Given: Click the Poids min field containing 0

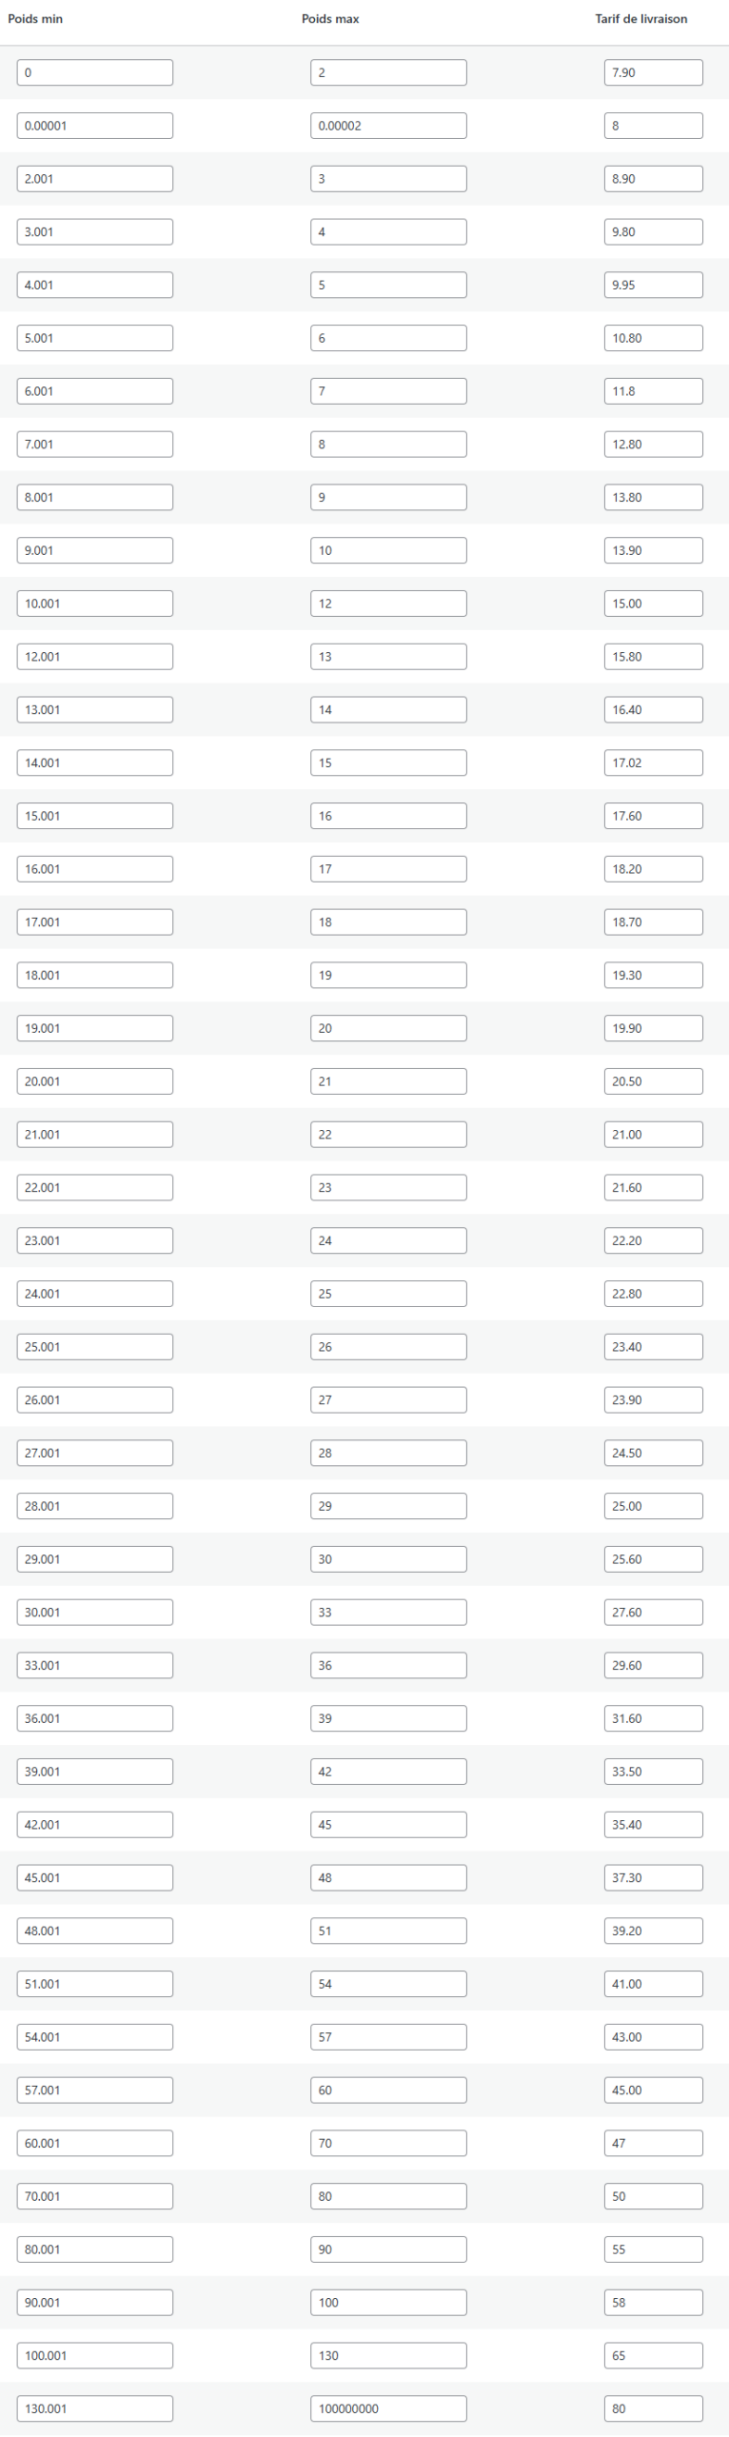Looking at the screenshot, I should 94,72.
